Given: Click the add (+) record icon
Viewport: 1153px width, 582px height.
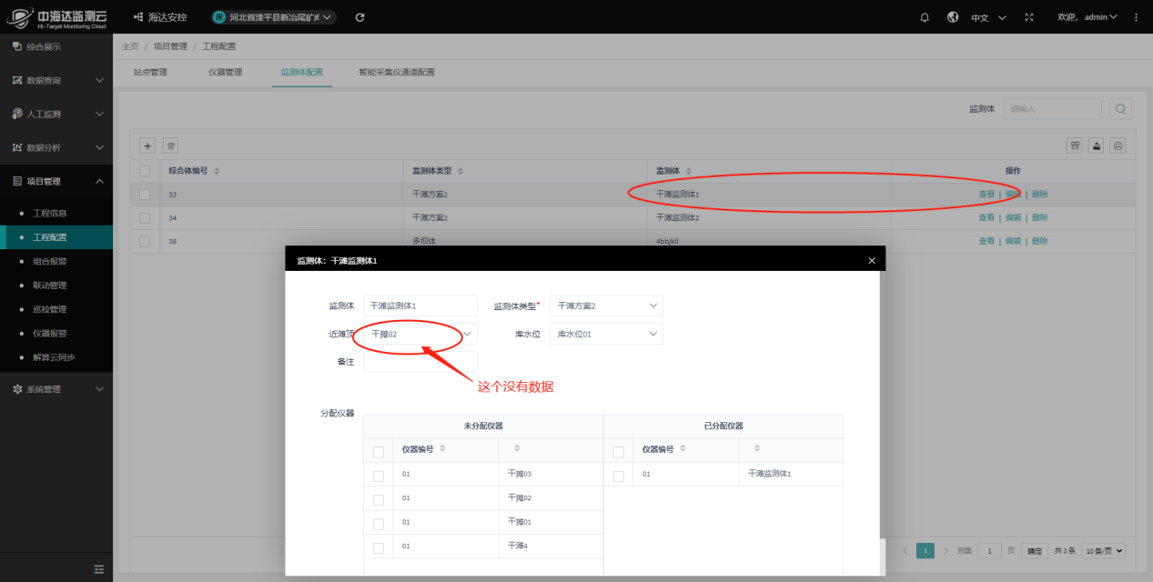Looking at the screenshot, I should pos(147,145).
